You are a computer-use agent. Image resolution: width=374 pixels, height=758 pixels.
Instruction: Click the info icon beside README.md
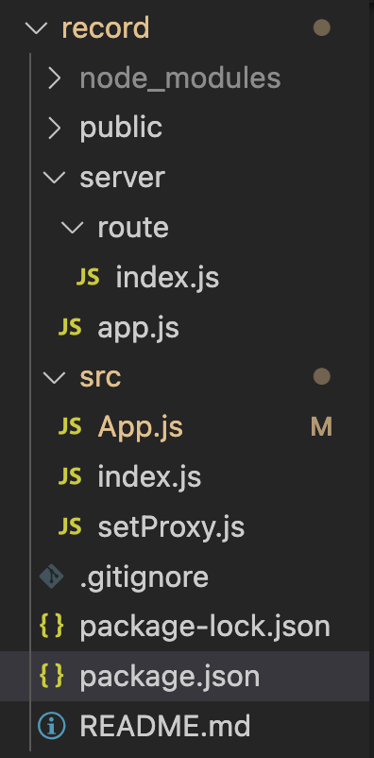(x=52, y=726)
